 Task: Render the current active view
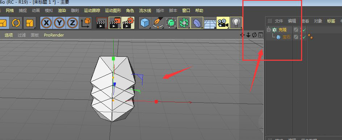point(102,23)
